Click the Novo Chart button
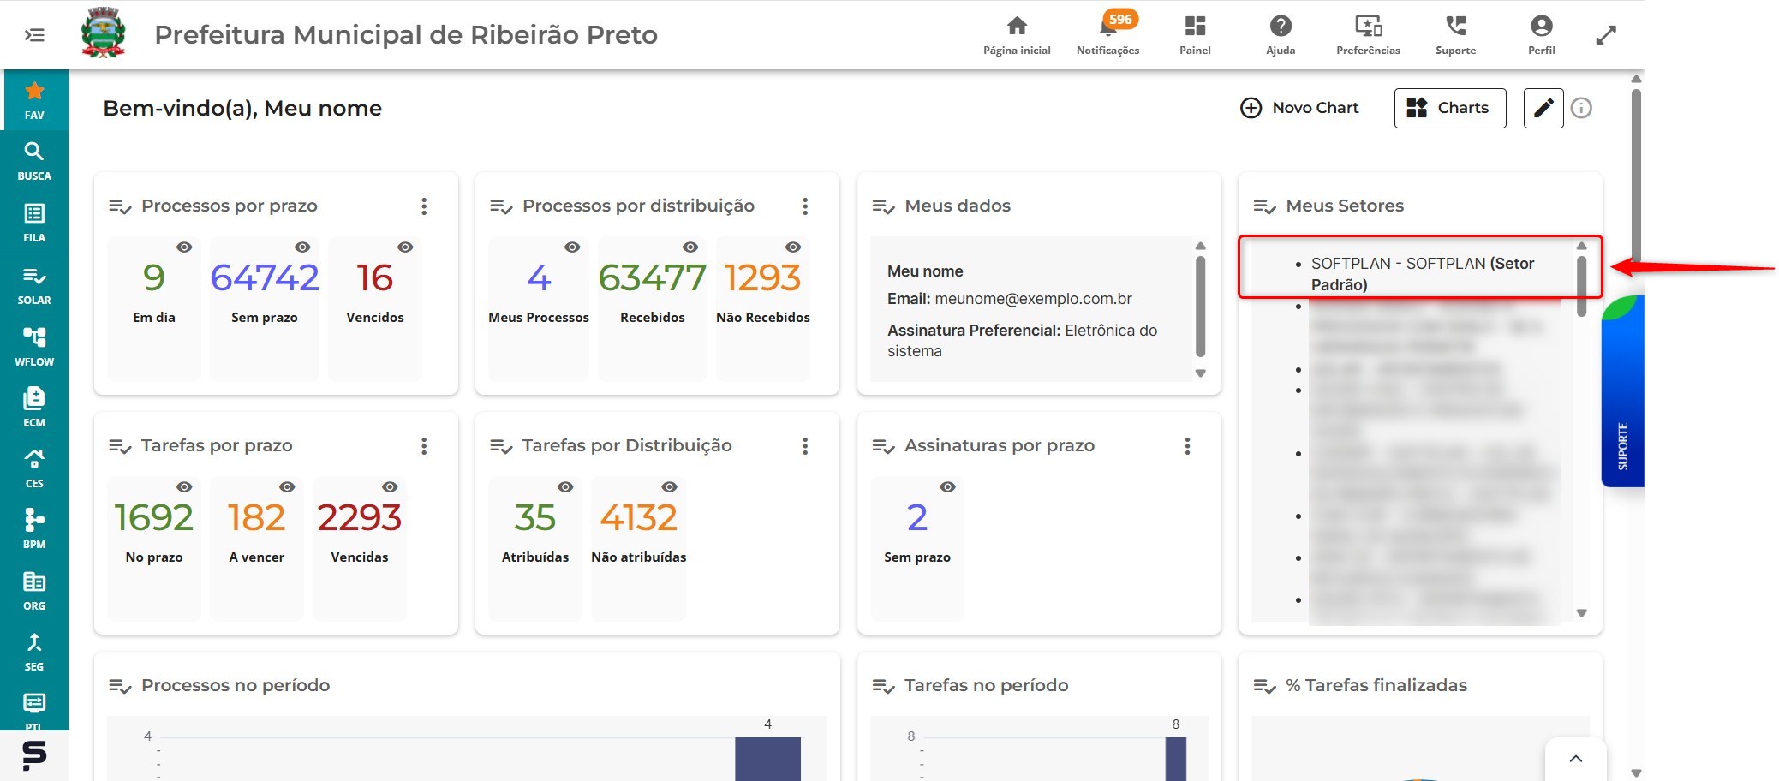The image size is (1779, 781). pos(1299,108)
